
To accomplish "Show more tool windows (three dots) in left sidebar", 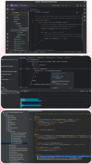I will point(7,21).
